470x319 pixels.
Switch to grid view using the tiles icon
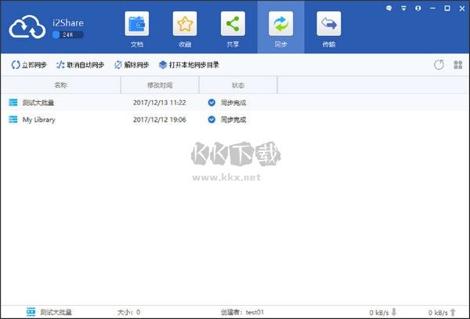[457, 64]
